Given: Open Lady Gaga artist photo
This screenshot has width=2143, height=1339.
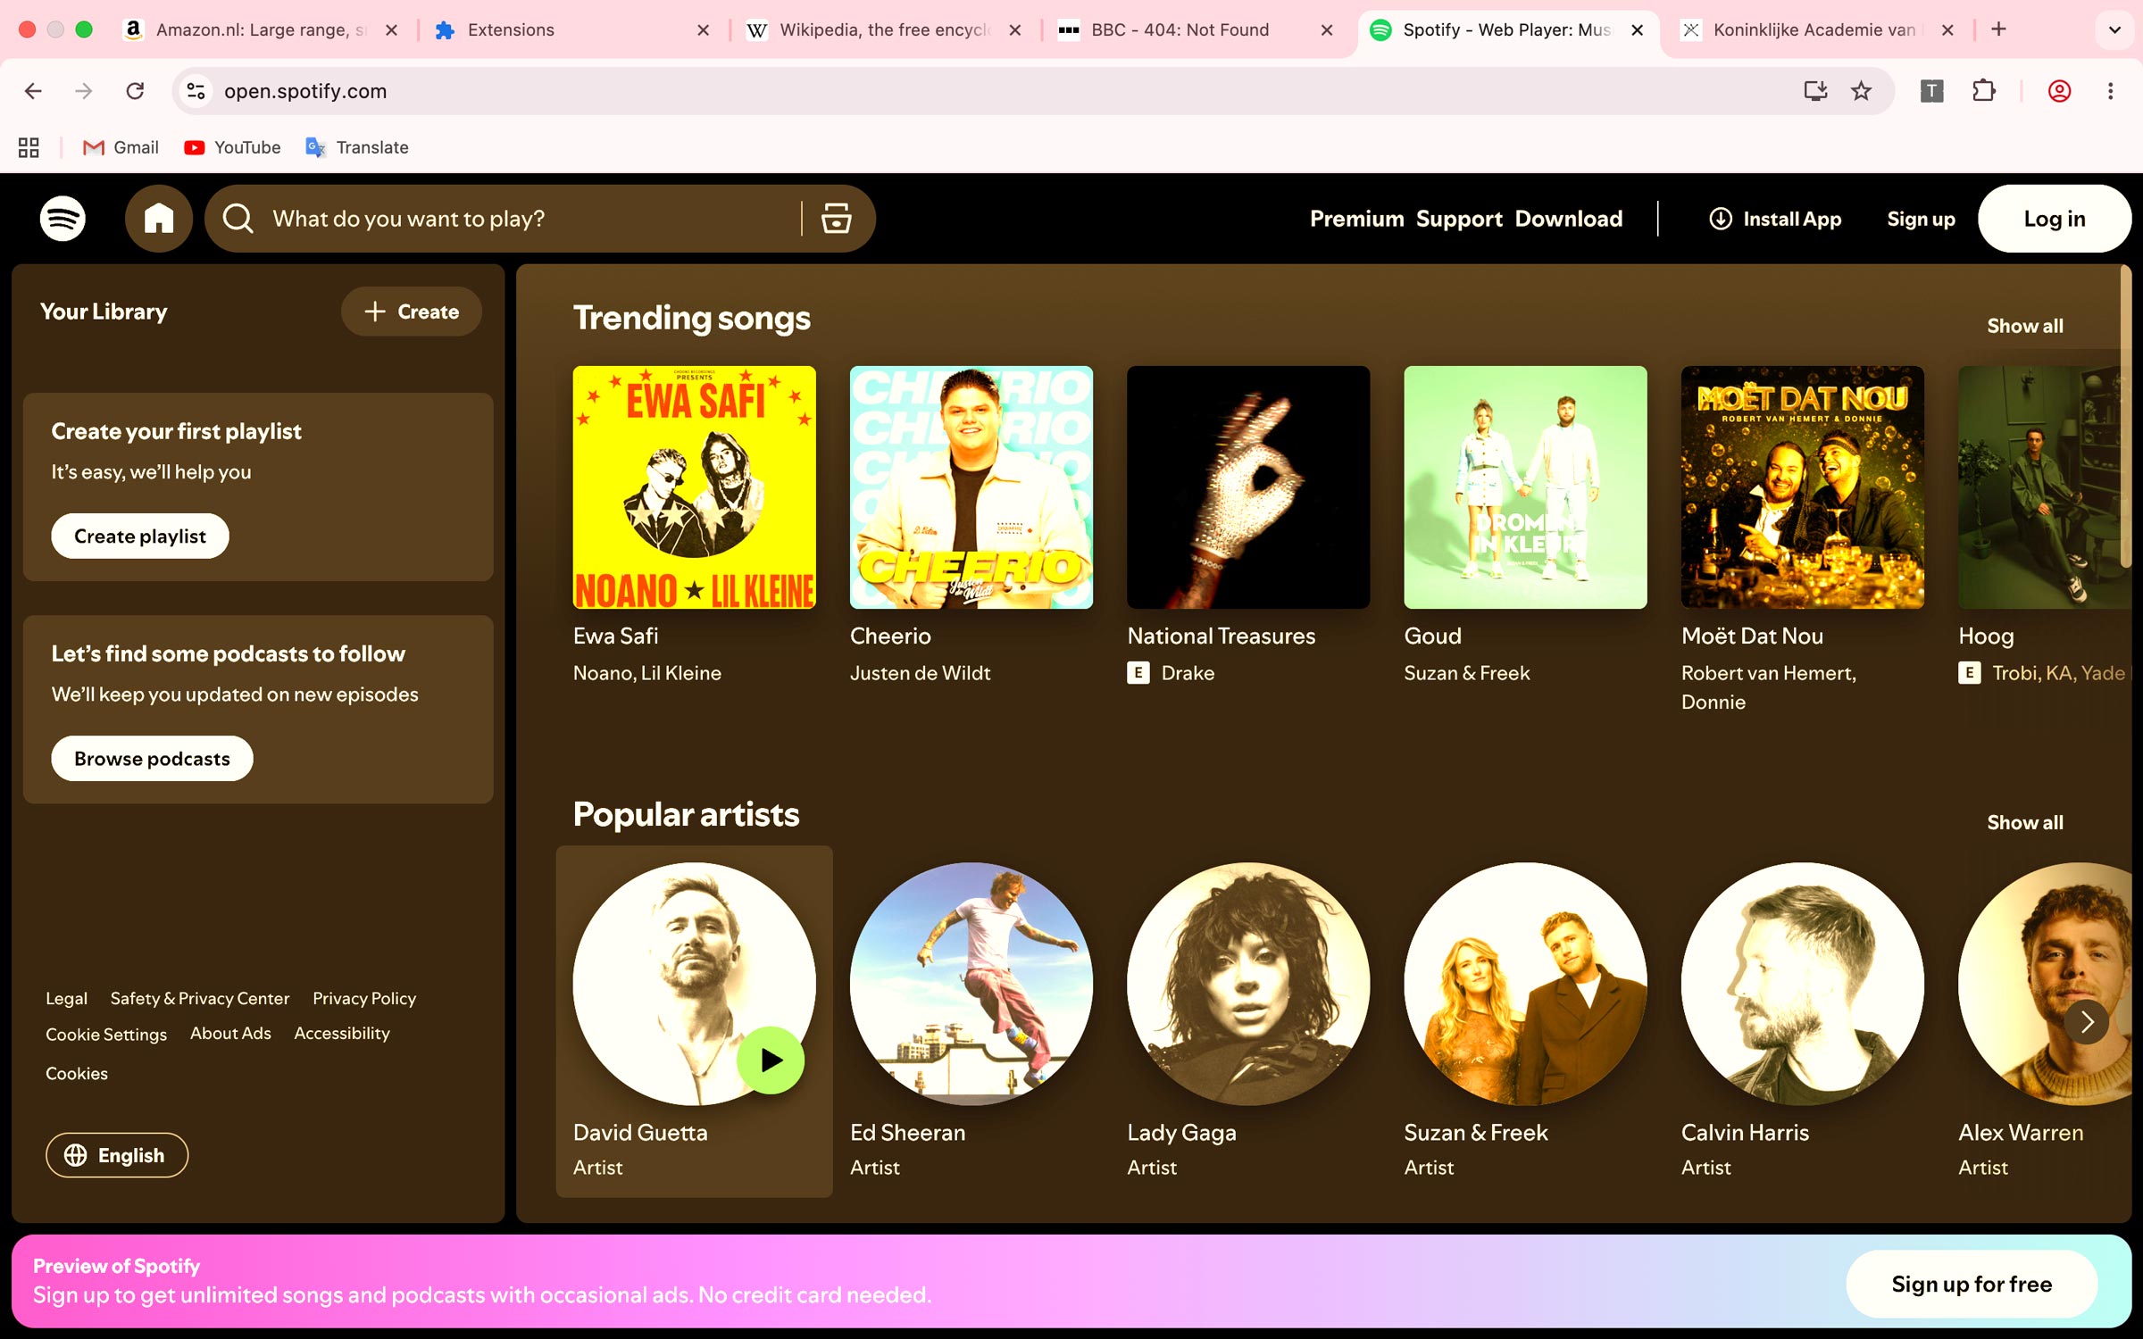Looking at the screenshot, I should click(x=1248, y=984).
